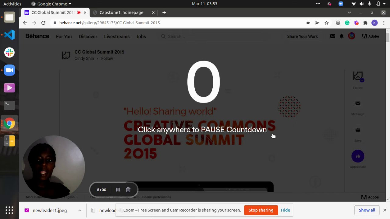Open downloaded newleader1.jpeg file
The width and height of the screenshot is (390, 219).
[x=47, y=210]
